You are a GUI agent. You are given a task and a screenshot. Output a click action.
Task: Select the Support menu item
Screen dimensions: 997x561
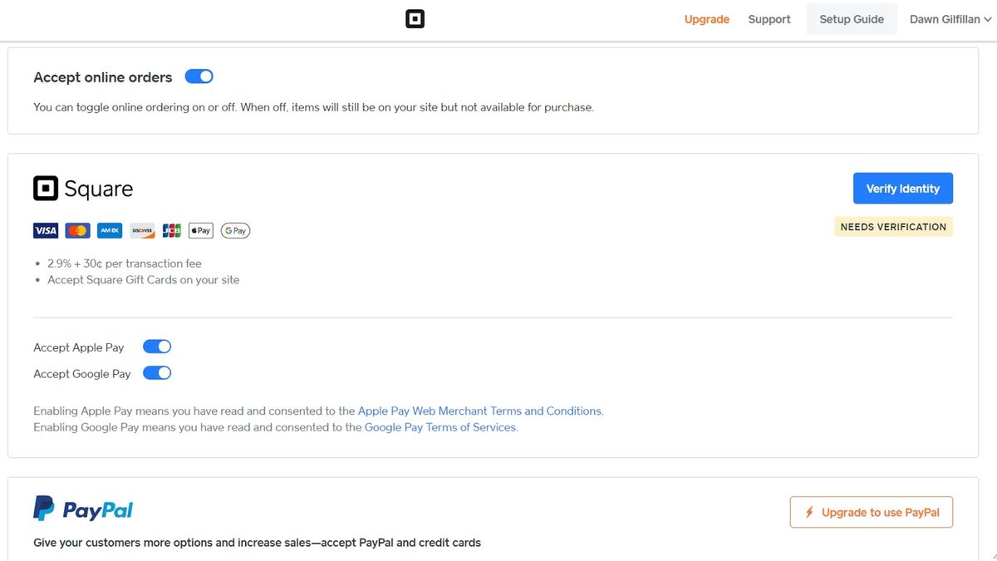click(769, 18)
